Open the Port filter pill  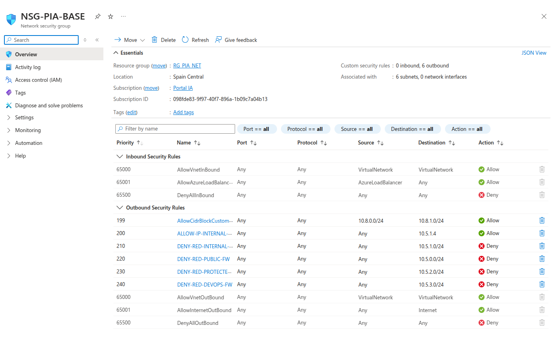257,129
